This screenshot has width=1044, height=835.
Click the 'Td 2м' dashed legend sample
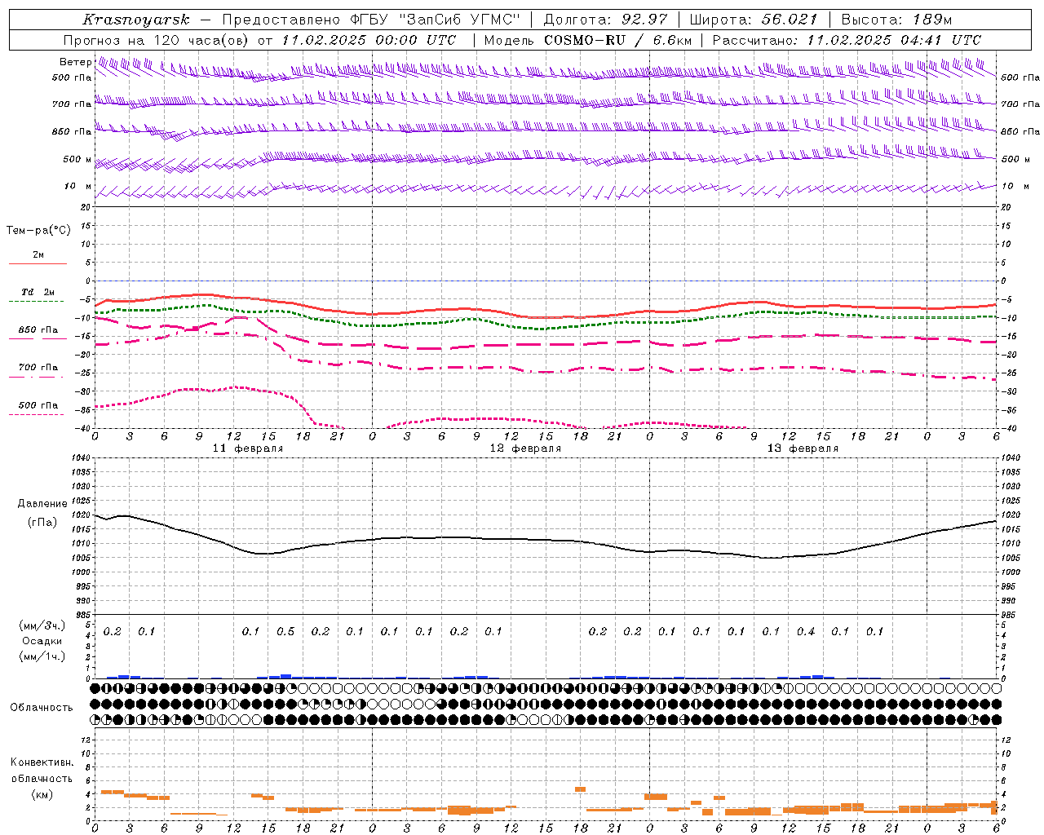pyautogui.click(x=37, y=302)
